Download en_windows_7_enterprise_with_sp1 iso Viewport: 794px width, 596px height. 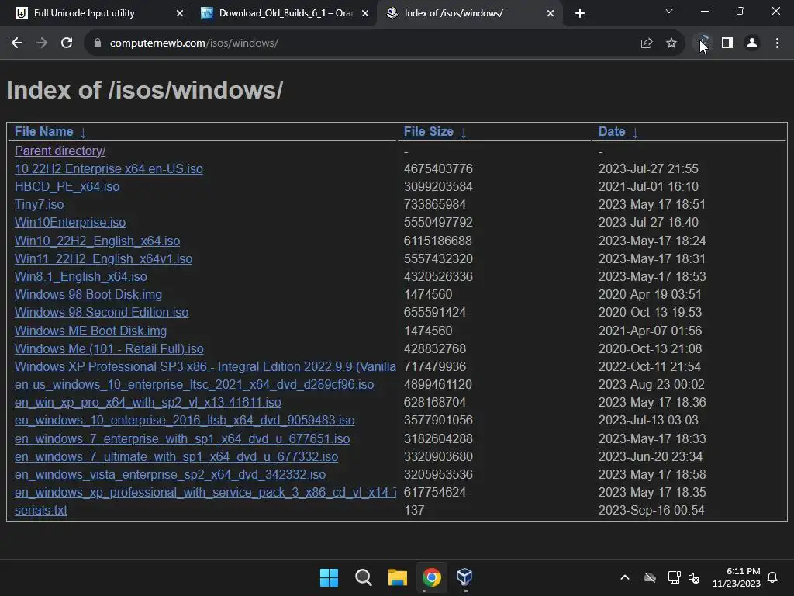(182, 439)
